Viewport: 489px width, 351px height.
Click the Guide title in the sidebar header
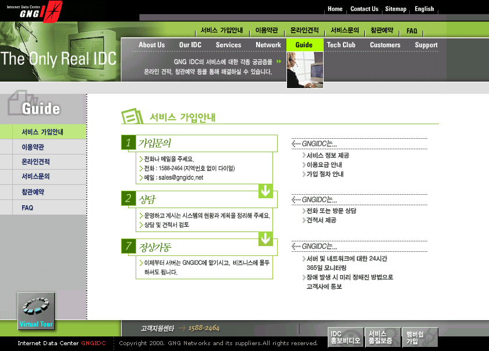(41, 108)
